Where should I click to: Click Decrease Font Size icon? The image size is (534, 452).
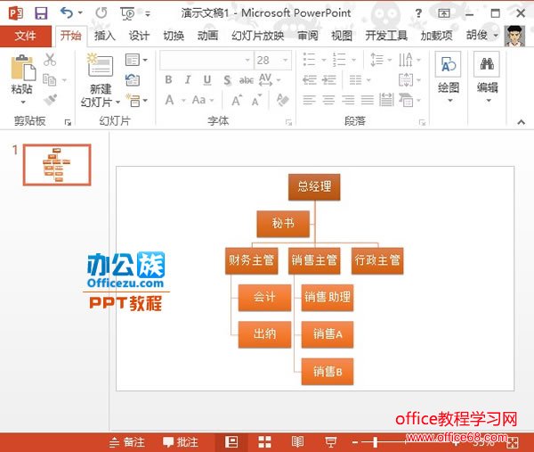pyautogui.click(x=256, y=100)
